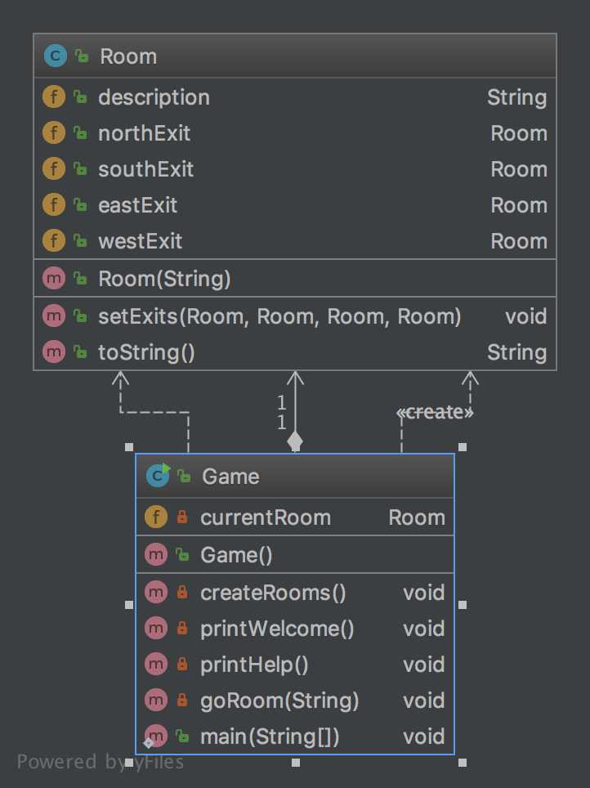590x788 pixels.
Task: Click the class icon beside the Room title
Action: pyautogui.click(x=54, y=56)
